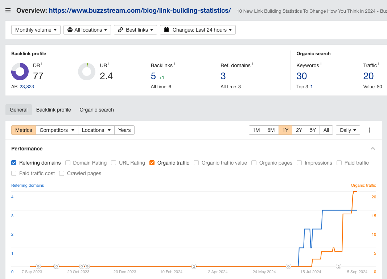Click a G Google-update marker on the timeline
This screenshot has height=279, width=387.
pos(37,266)
